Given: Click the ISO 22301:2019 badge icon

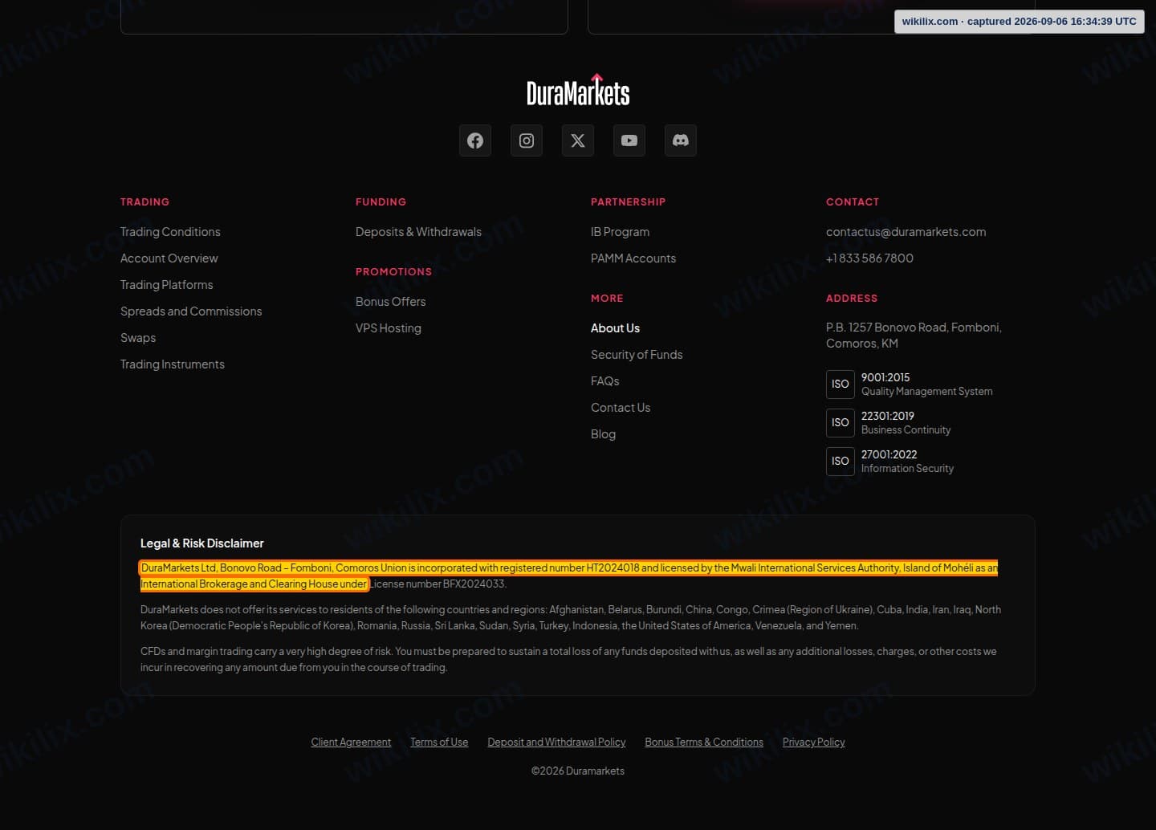Looking at the screenshot, I should click(x=841, y=423).
